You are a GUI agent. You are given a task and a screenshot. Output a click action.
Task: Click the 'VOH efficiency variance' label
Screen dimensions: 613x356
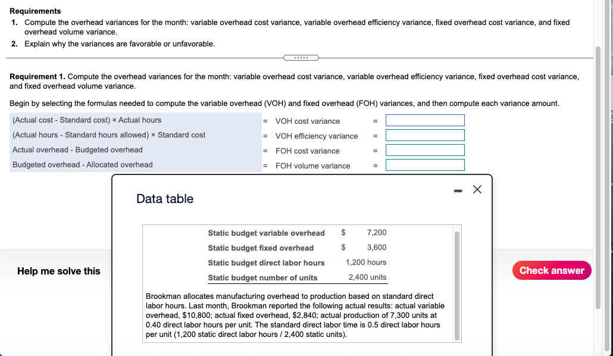click(x=317, y=136)
